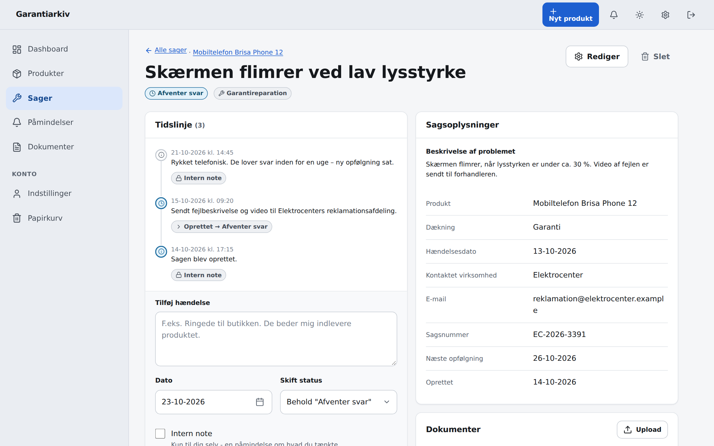Click timeline marker for 21-10-2026 event
Screen dimensions: 714x446
tap(161, 155)
